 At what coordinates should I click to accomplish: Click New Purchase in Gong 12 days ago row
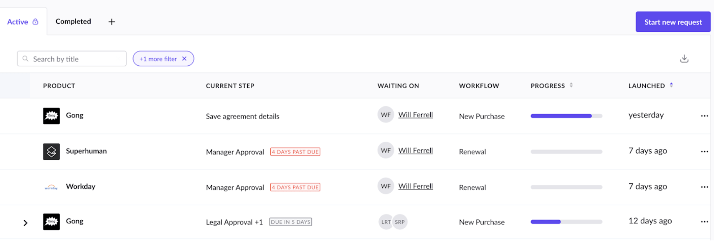point(482,222)
